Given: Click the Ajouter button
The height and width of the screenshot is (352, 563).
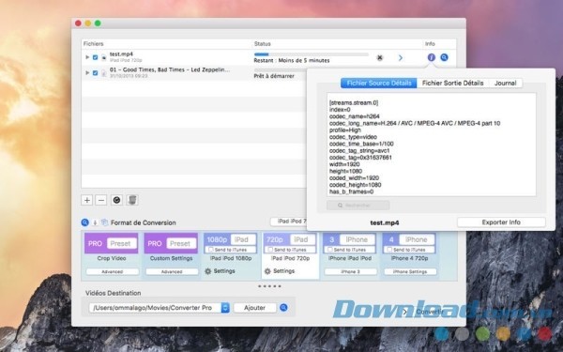Looking at the screenshot, I should click(x=255, y=308).
